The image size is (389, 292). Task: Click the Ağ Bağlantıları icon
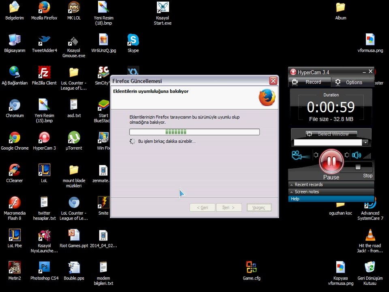tap(15, 72)
